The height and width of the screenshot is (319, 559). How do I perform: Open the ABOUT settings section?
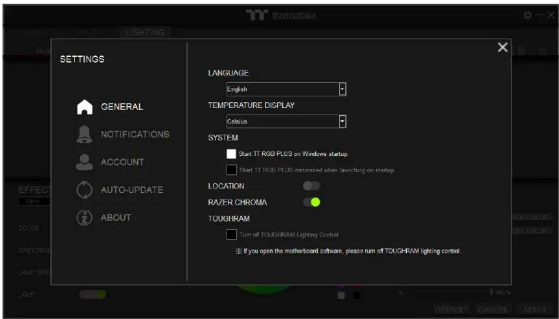click(116, 218)
